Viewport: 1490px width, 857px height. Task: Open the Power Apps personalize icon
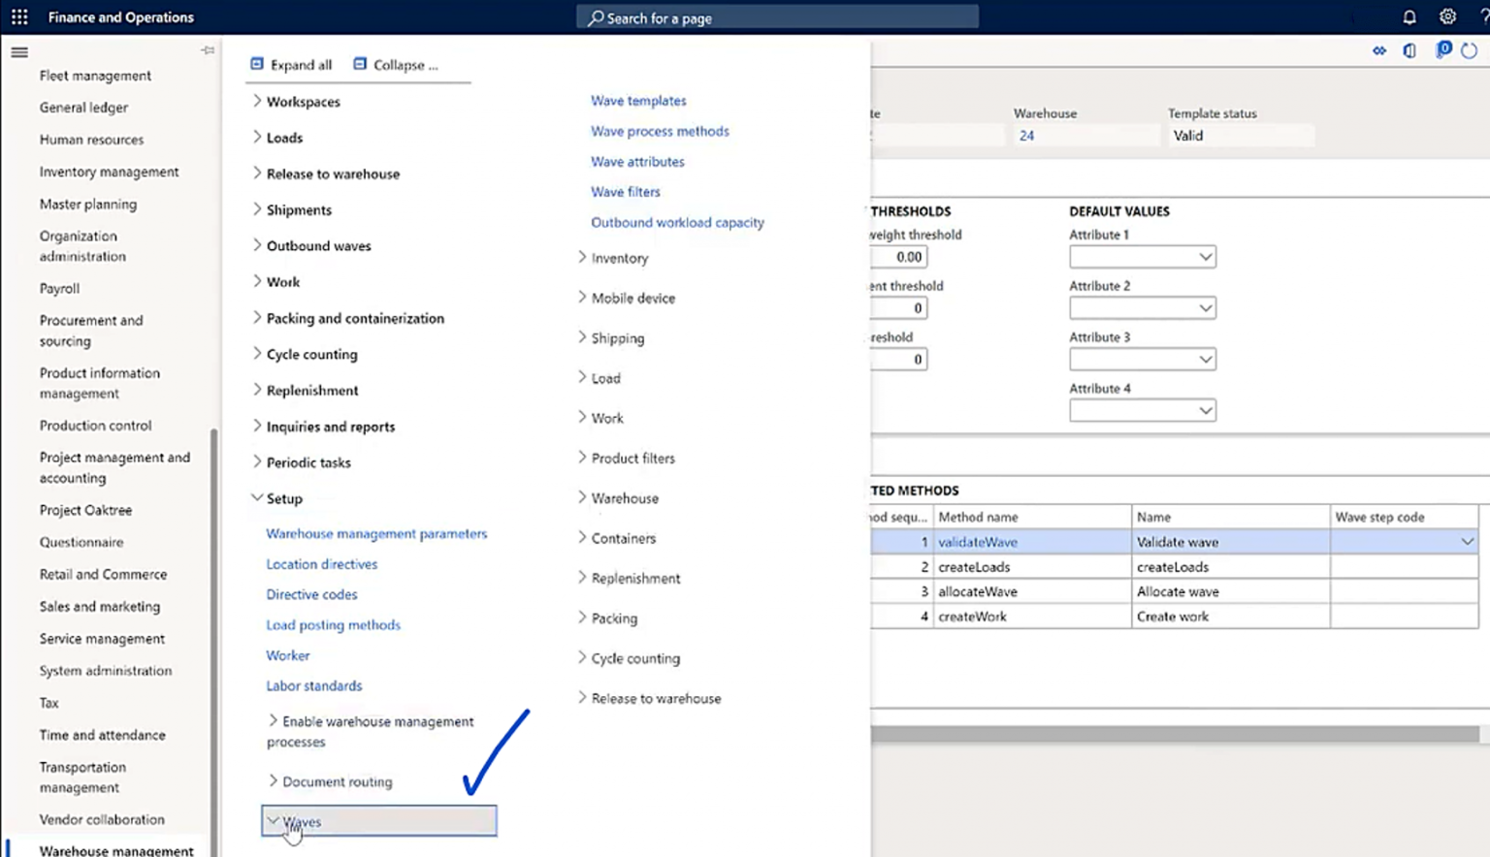point(1378,51)
